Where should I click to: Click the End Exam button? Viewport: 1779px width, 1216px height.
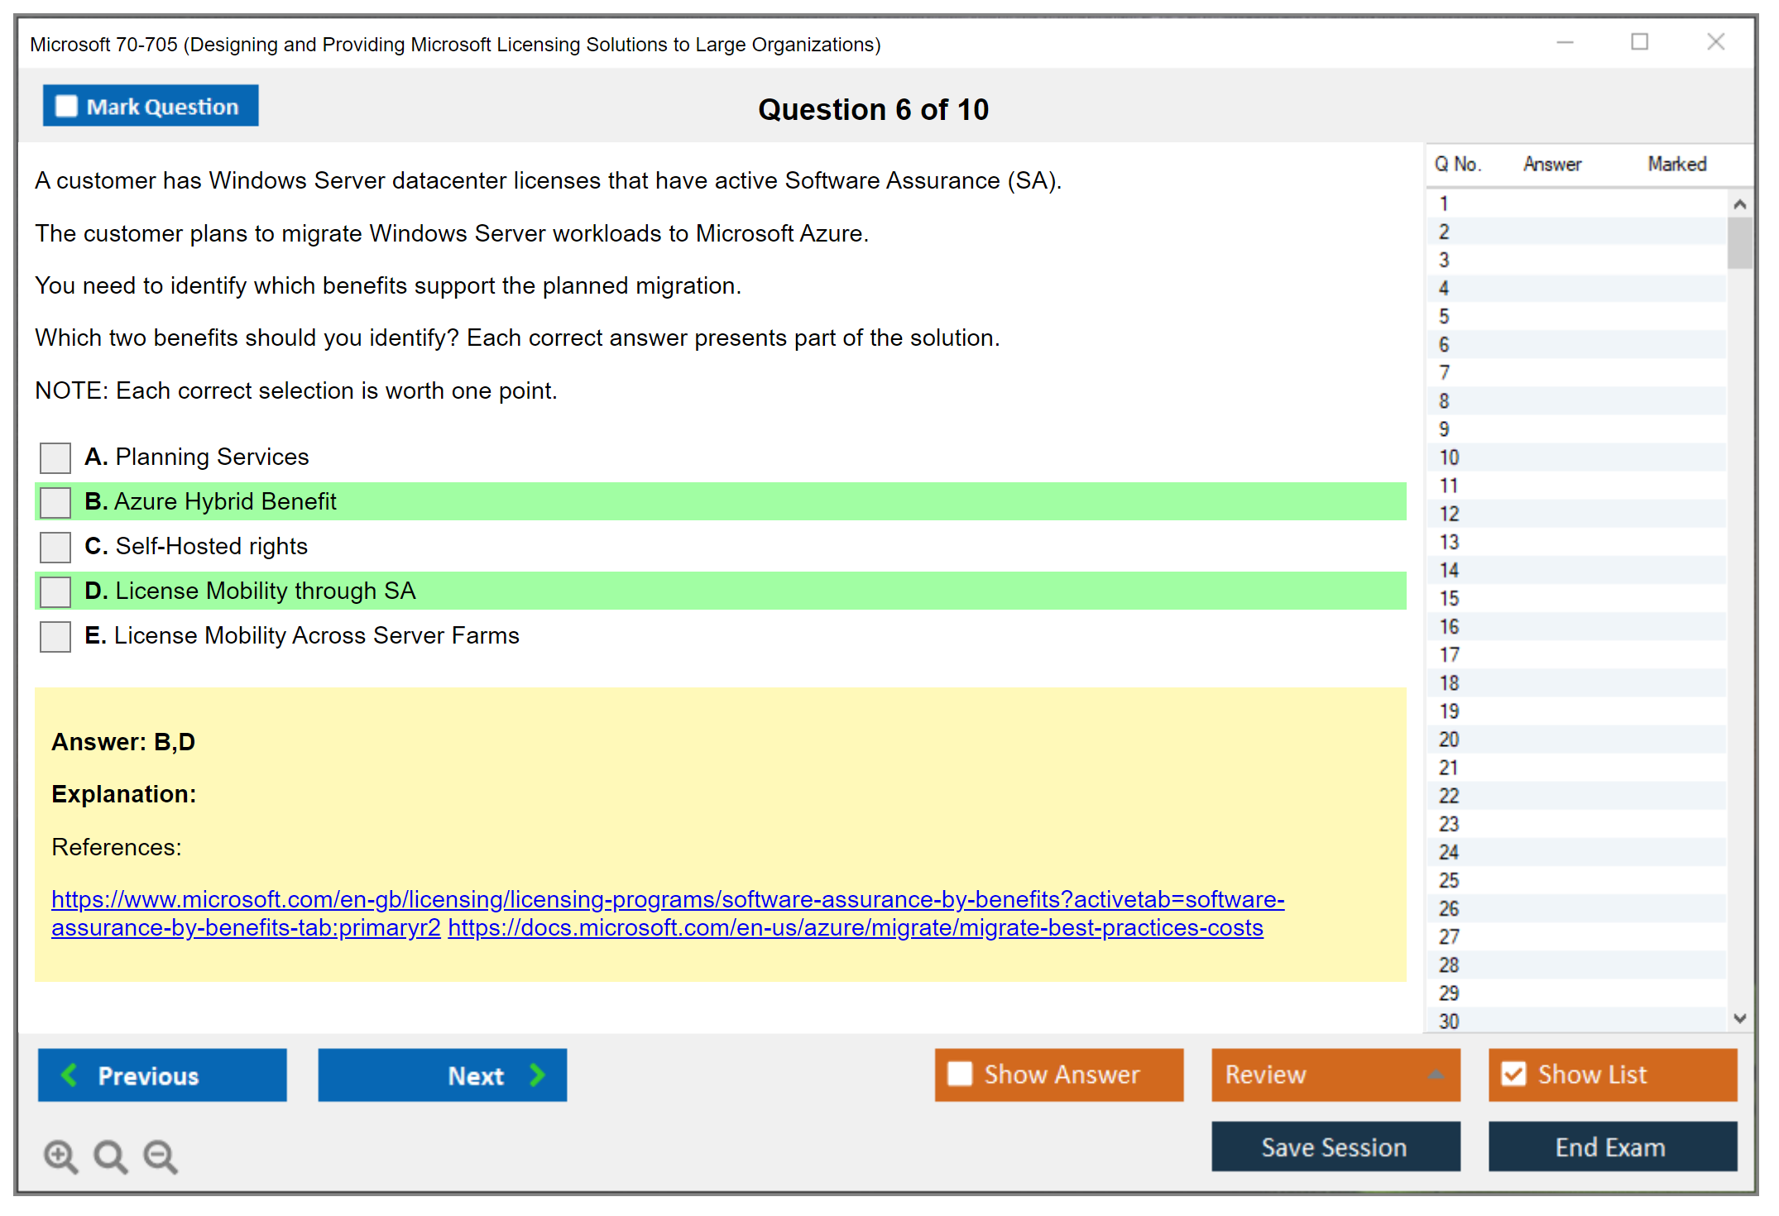tap(1611, 1147)
